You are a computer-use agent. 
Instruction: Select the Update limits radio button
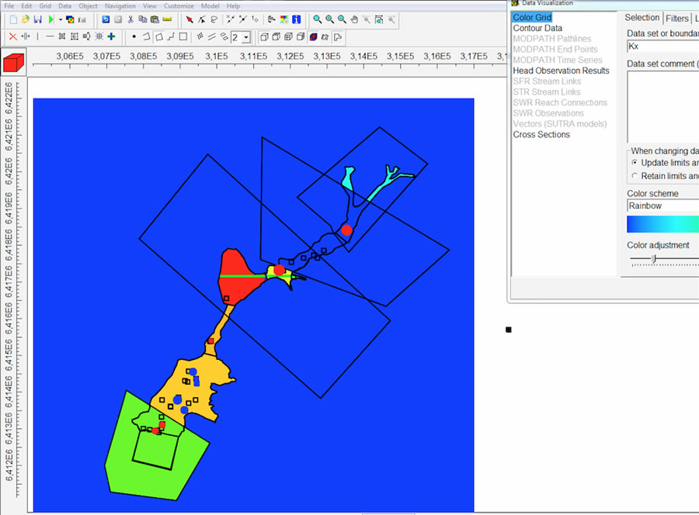(635, 163)
